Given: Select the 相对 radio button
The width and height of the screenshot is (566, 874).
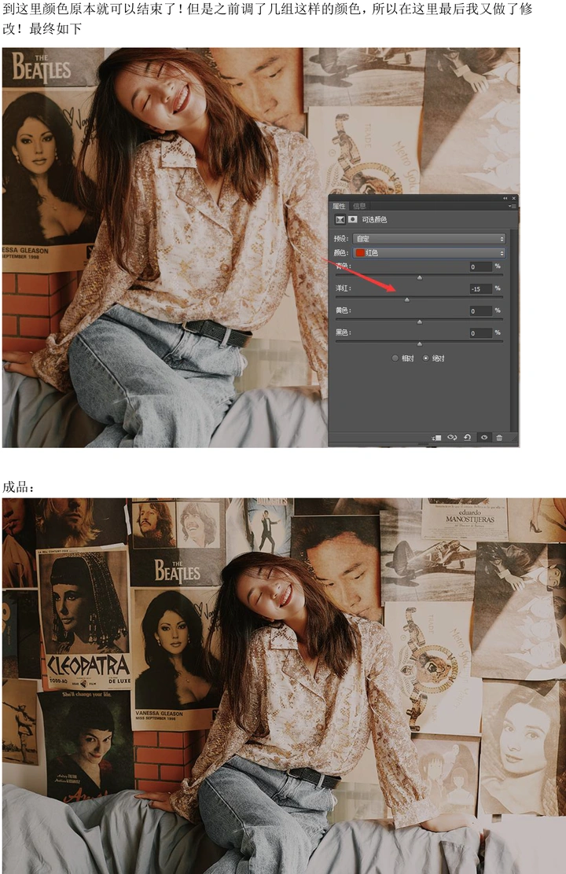Looking at the screenshot, I should (x=395, y=358).
